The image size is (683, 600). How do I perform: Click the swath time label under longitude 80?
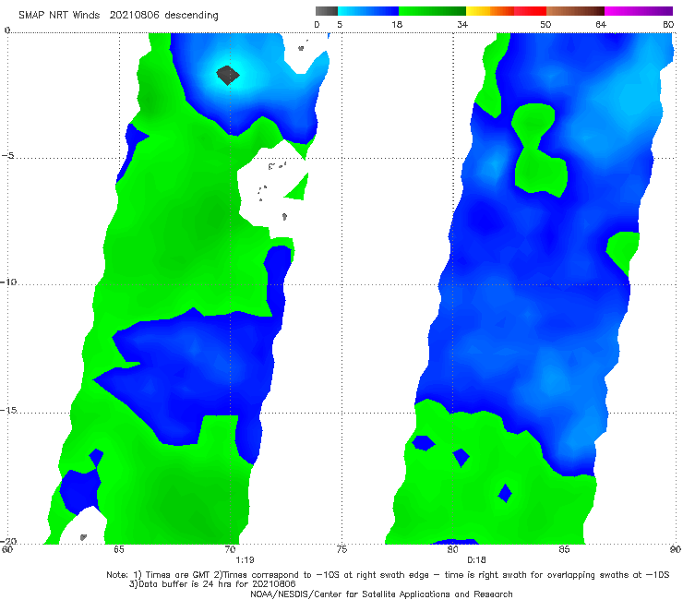pyautogui.click(x=476, y=560)
